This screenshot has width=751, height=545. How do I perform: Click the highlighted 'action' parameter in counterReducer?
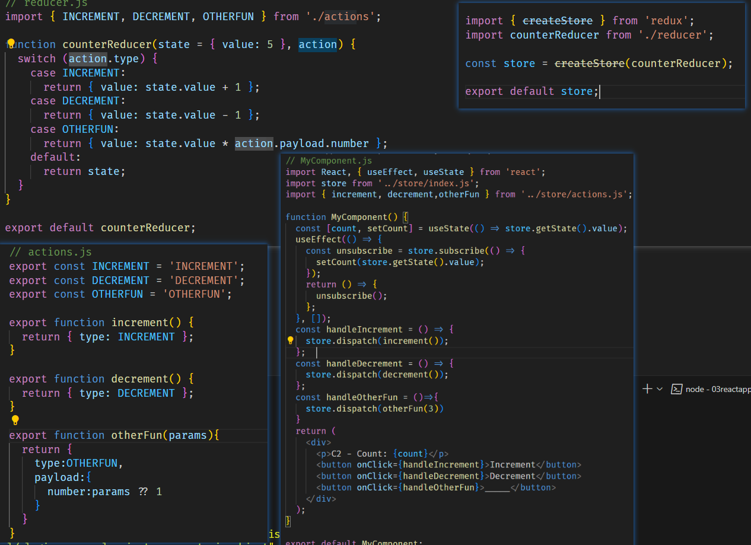pos(317,44)
